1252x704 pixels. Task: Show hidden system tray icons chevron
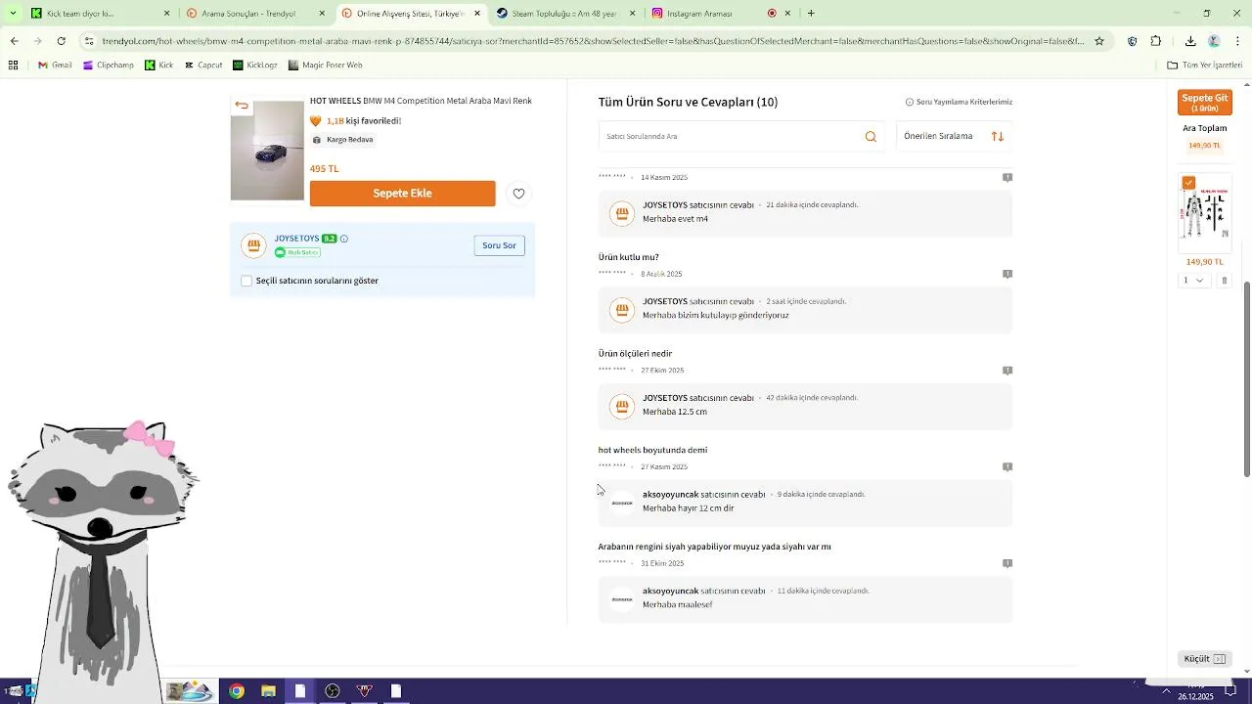click(x=1166, y=691)
